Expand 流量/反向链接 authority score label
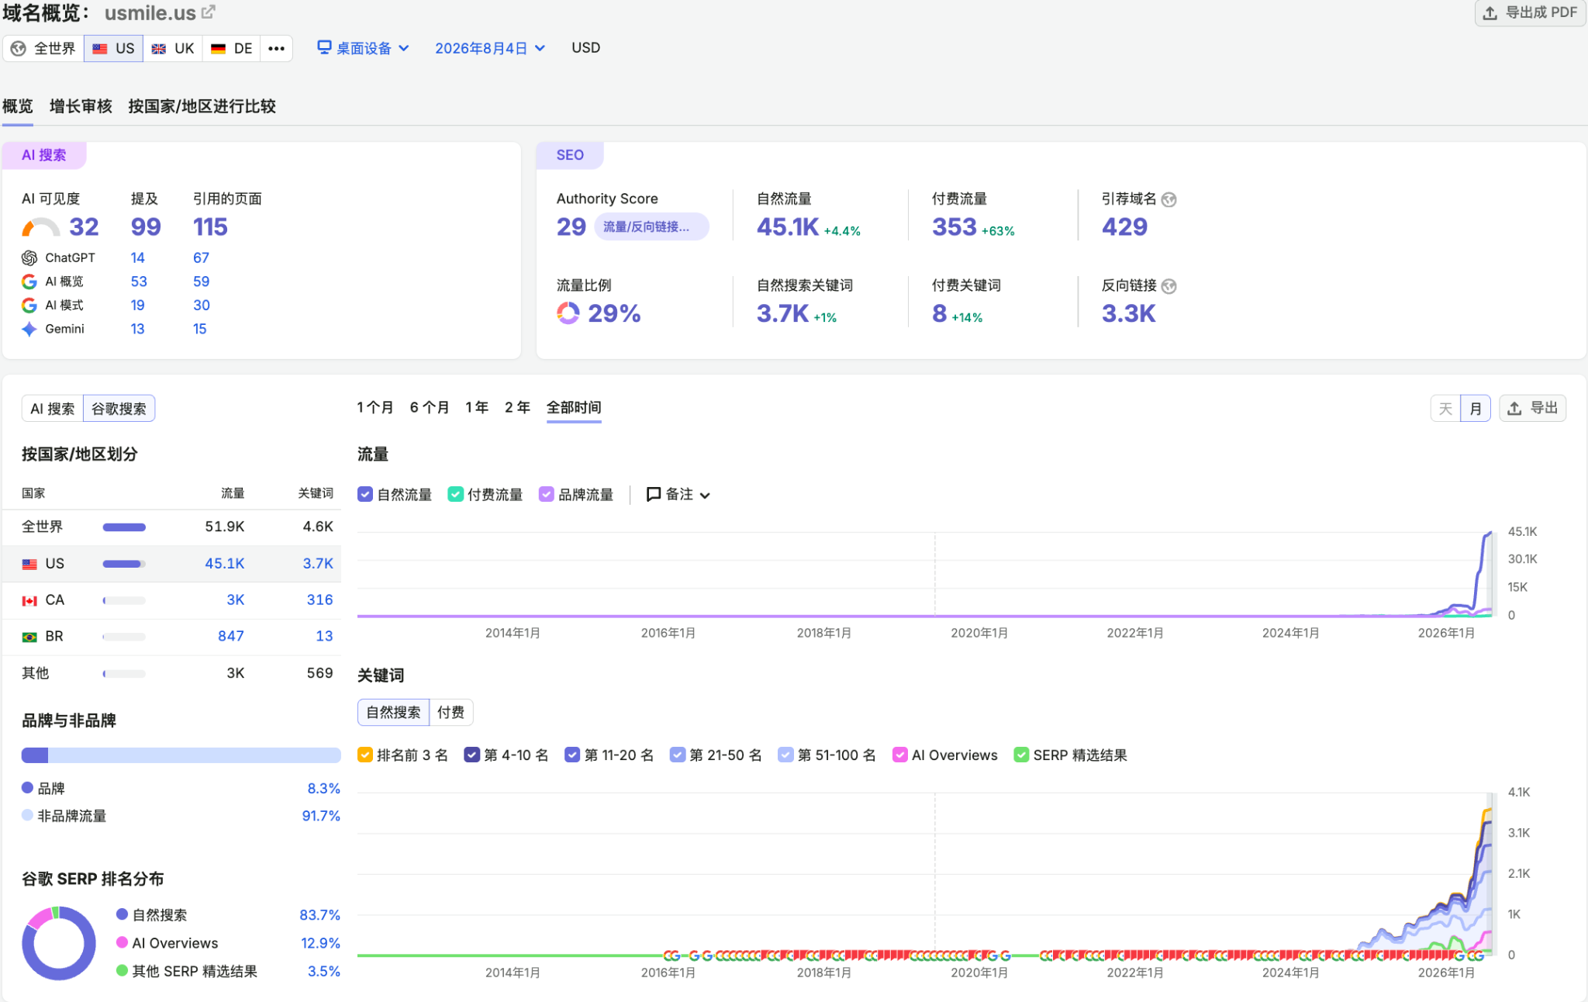 tap(651, 226)
